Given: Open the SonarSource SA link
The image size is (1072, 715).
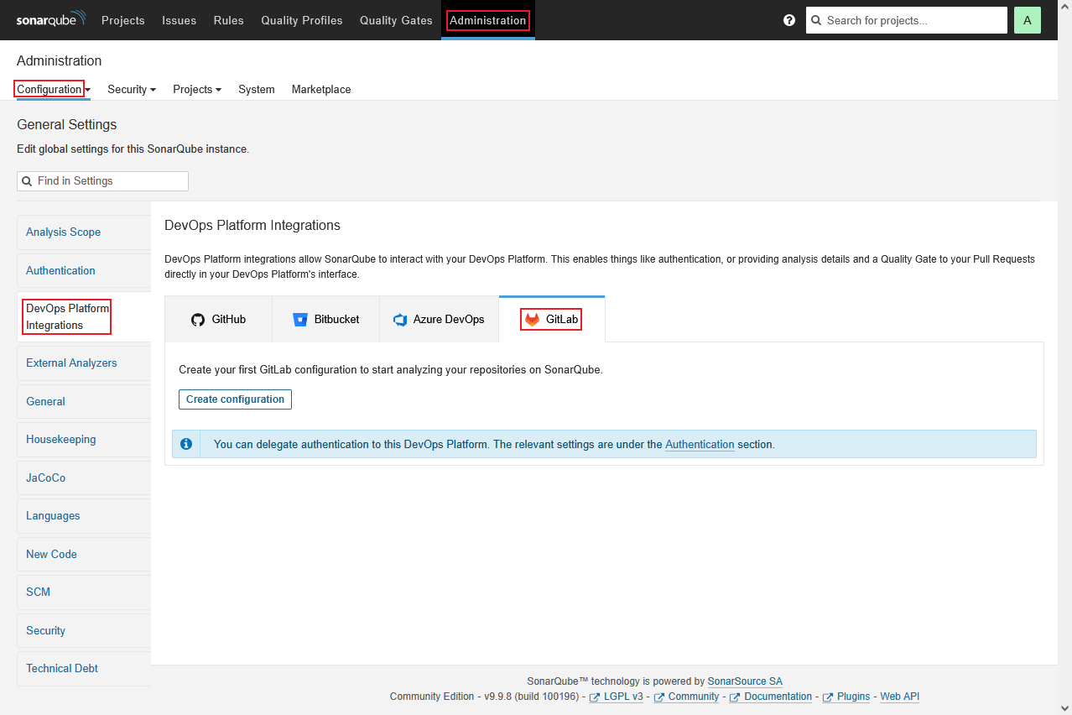Looking at the screenshot, I should (745, 681).
